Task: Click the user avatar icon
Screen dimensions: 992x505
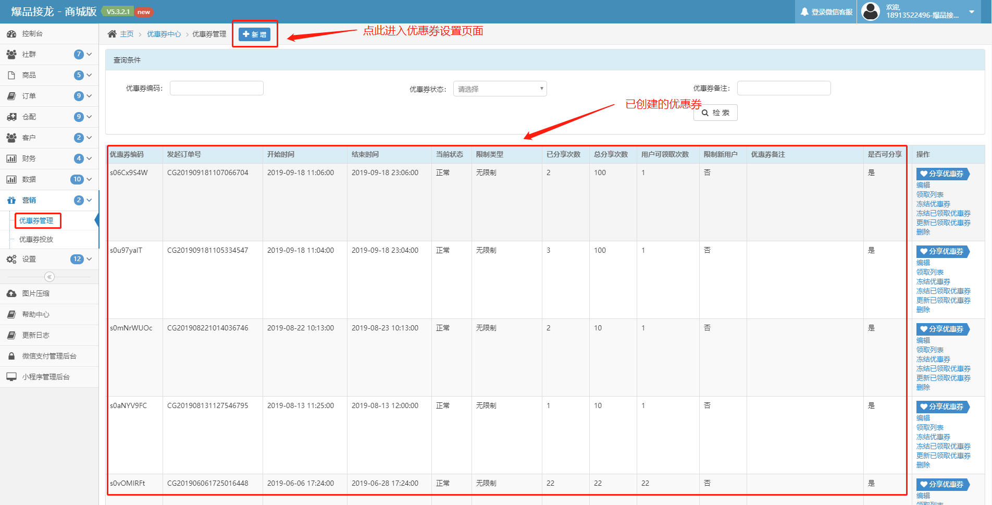Action: click(871, 11)
